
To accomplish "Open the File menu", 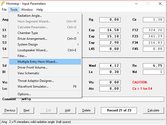I will (x=4, y=10).
